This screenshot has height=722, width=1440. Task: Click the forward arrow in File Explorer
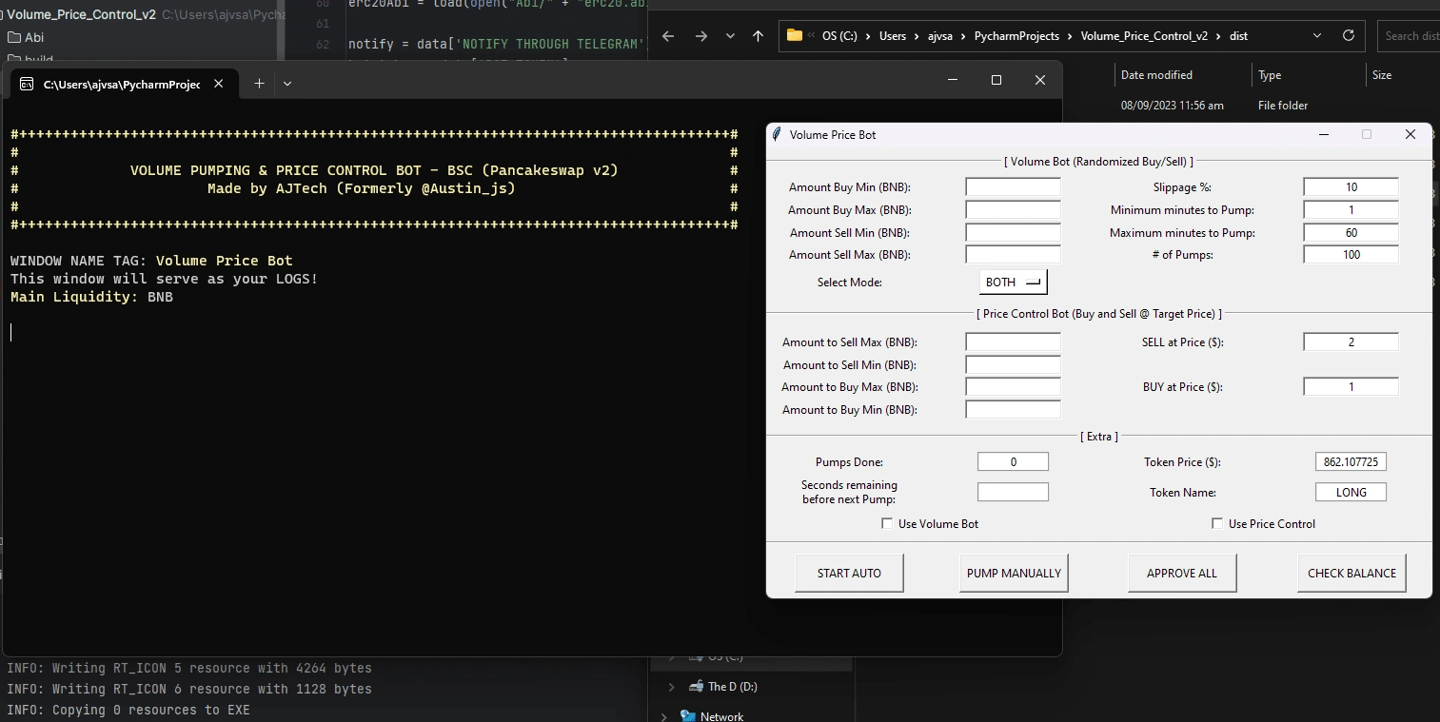[x=701, y=35]
